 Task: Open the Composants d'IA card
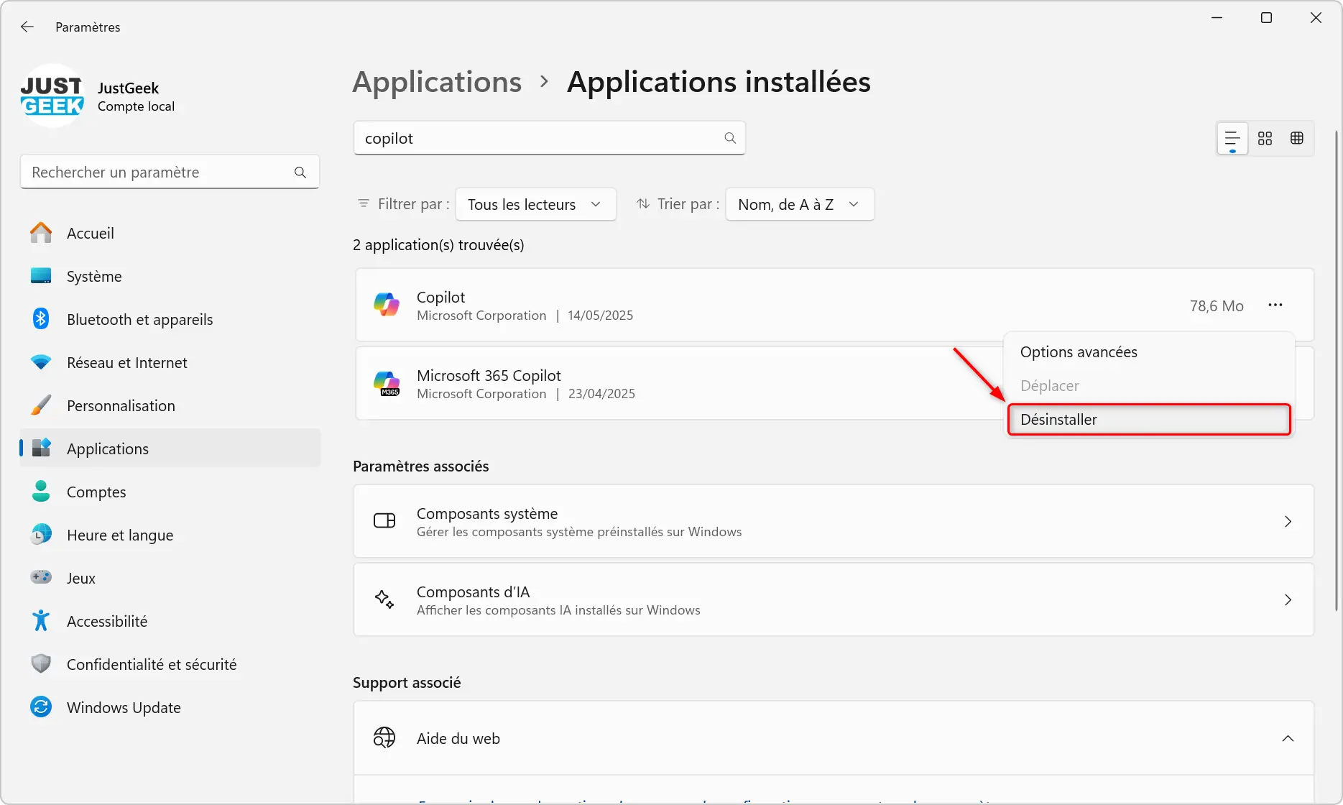[834, 599]
